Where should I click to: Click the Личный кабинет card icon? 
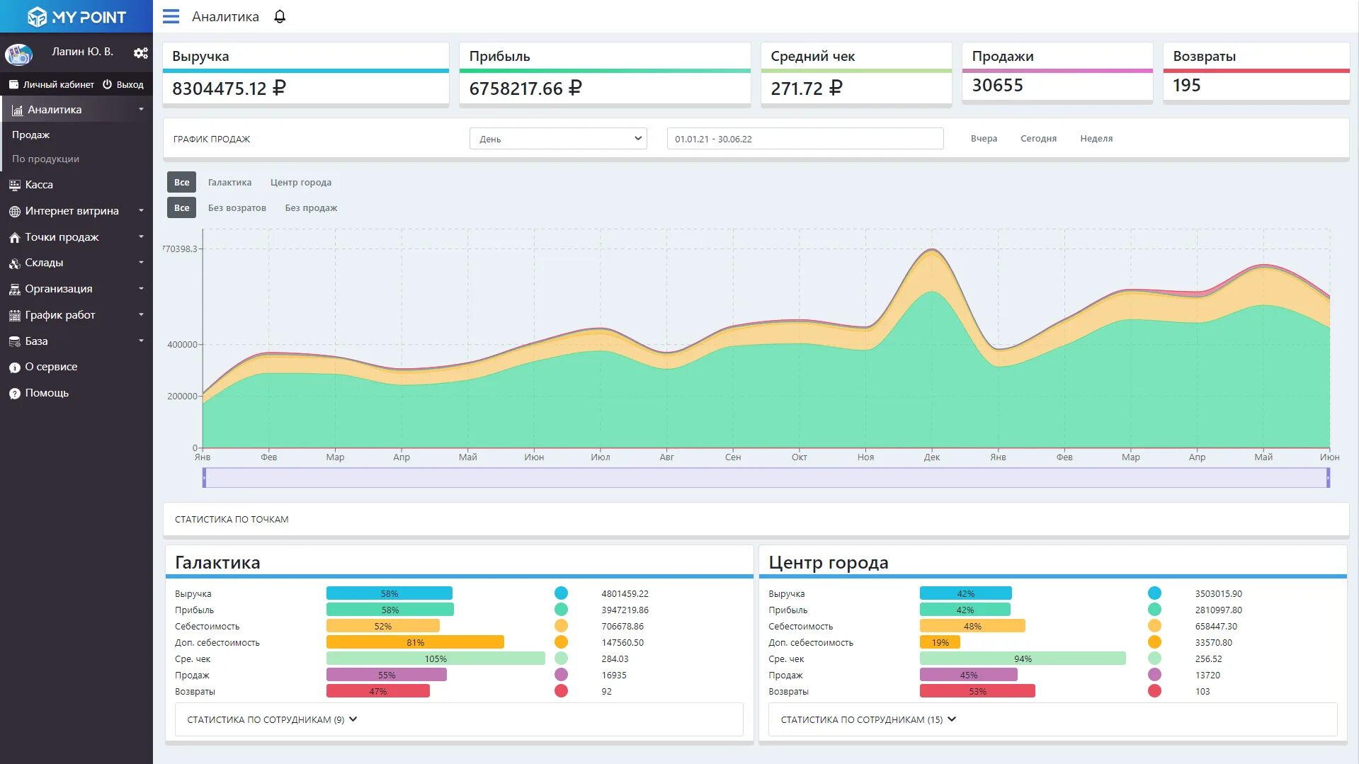click(13, 84)
